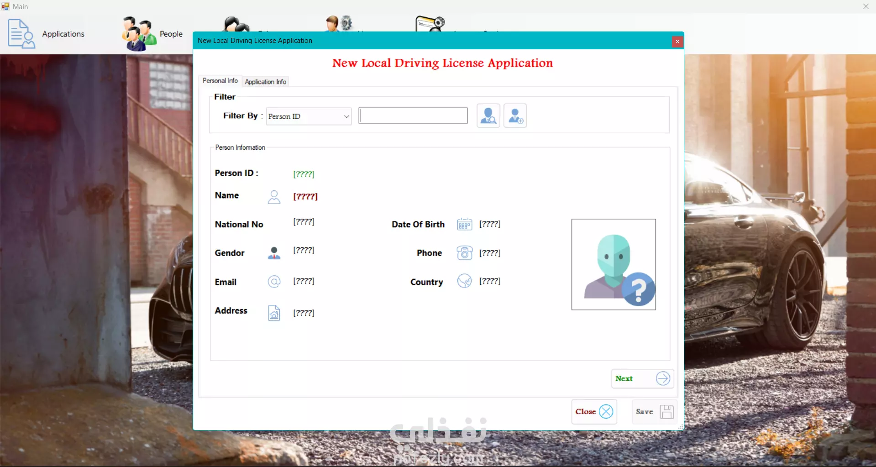This screenshot has height=467, width=876.
Task: Click the "Filter By :" label
Action: click(243, 116)
